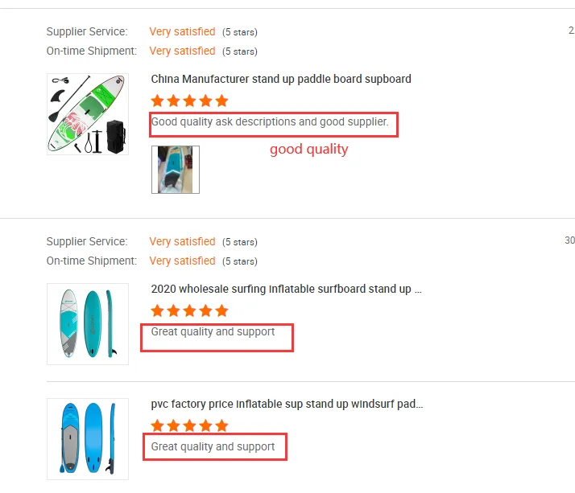Viewport: 575px width, 493px height.
Task: Open the customer review photo thumbnail
Action: (x=175, y=169)
